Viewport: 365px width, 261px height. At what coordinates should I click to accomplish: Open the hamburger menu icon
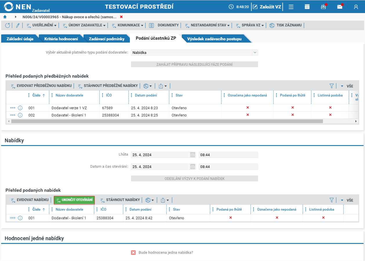pyautogui.click(x=291, y=7)
